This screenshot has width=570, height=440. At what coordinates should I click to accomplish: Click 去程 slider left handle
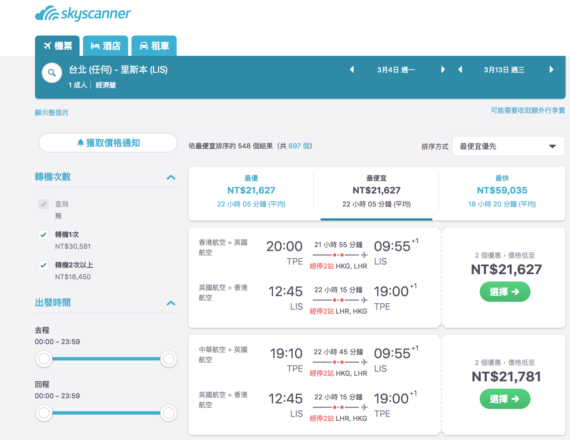[x=44, y=359]
